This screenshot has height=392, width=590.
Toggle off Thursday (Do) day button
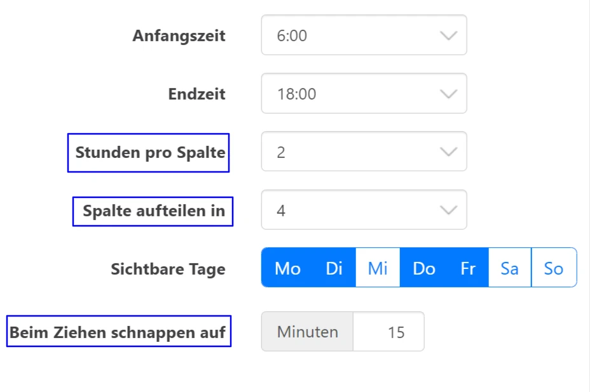click(424, 268)
